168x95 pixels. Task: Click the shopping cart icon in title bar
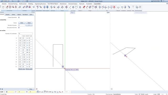pos(161,1)
